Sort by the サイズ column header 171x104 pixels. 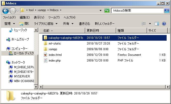(x=157, y=31)
